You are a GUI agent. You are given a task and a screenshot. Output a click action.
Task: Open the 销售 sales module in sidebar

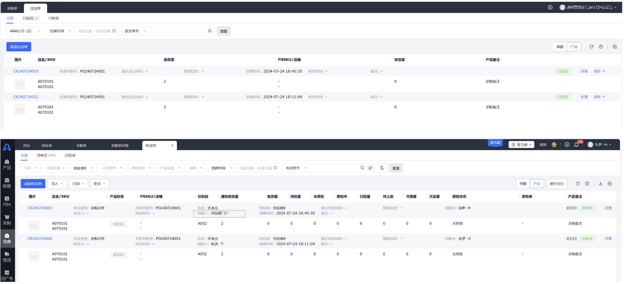tap(7, 183)
